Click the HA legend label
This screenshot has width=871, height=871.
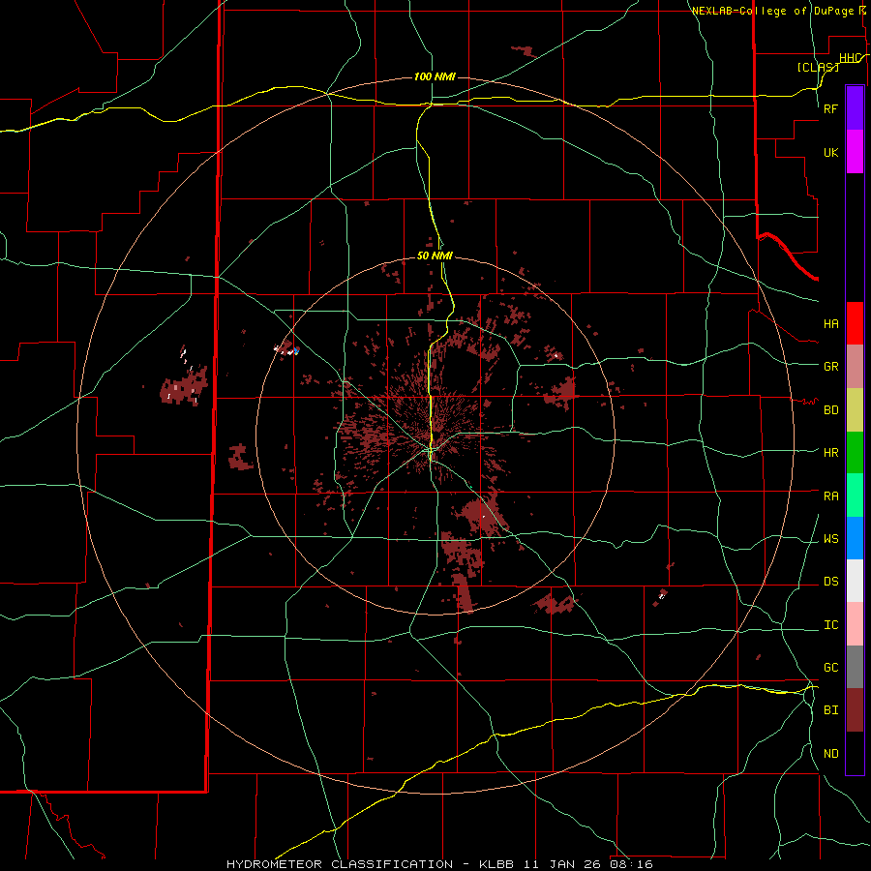pos(830,323)
